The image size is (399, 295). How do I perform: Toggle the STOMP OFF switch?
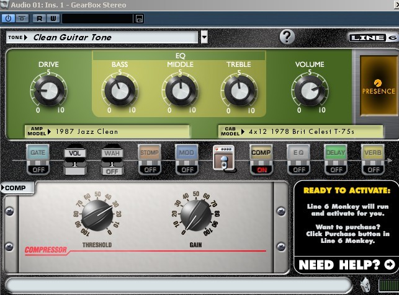150,170
